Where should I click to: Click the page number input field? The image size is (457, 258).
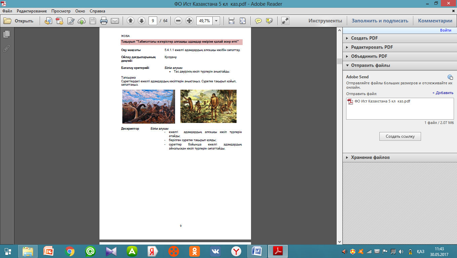pyautogui.click(x=153, y=21)
